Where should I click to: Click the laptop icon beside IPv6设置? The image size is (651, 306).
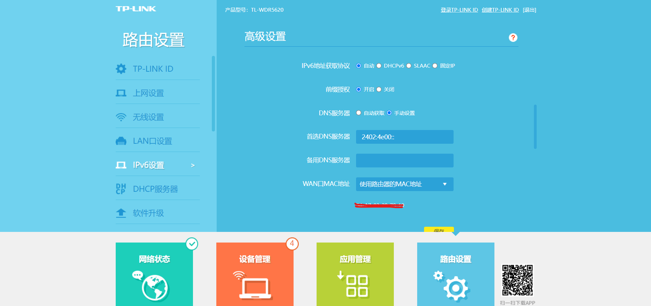[x=121, y=165]
